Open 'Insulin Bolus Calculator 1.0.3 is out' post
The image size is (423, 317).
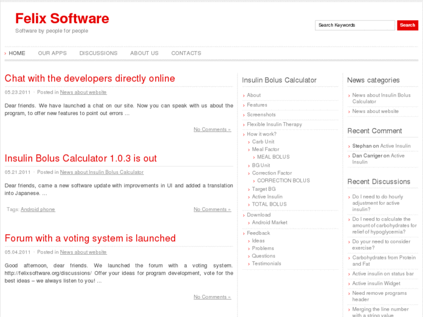[81, 158]
